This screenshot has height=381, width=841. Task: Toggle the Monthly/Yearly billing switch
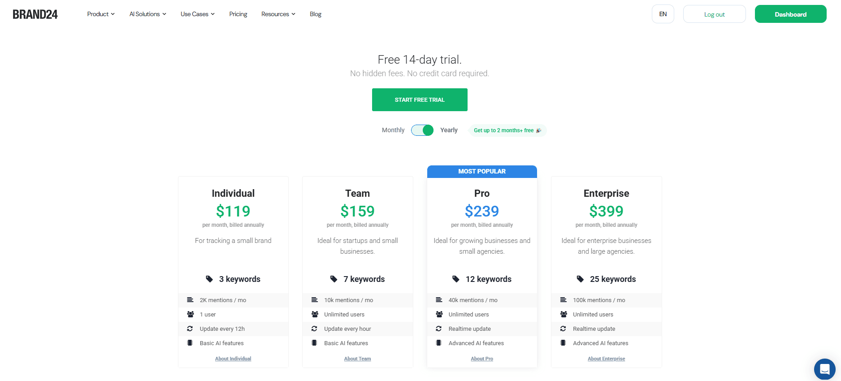pyautogui.click(x=422, y=130)
